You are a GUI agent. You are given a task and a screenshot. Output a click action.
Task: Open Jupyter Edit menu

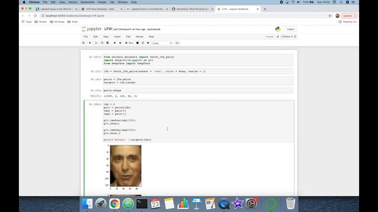coord(96,37)
